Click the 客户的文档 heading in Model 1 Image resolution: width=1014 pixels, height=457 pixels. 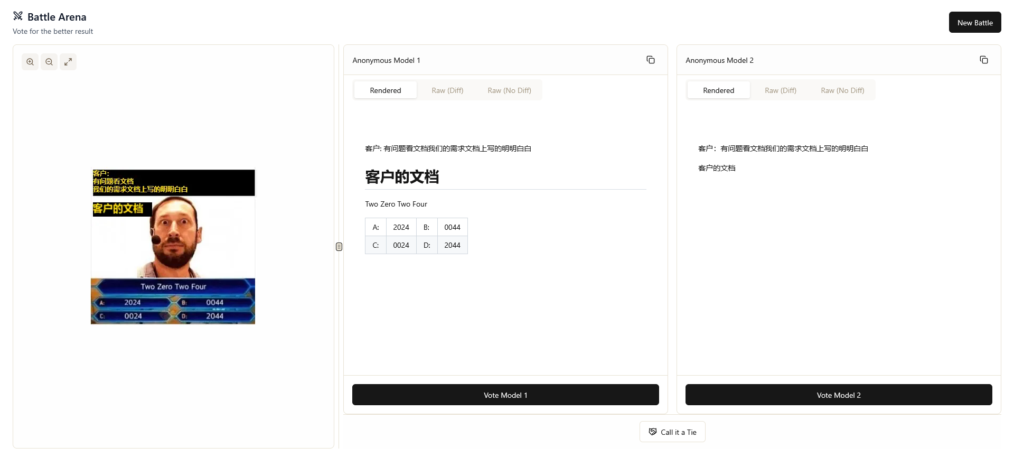point(402,177)
